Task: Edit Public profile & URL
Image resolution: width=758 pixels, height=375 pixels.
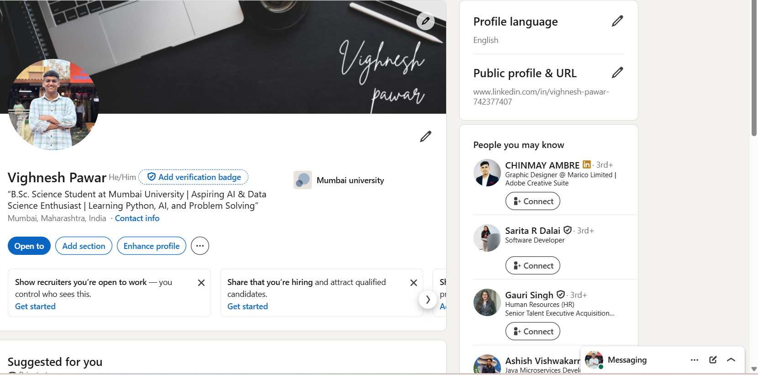Action: coord(617,73)
